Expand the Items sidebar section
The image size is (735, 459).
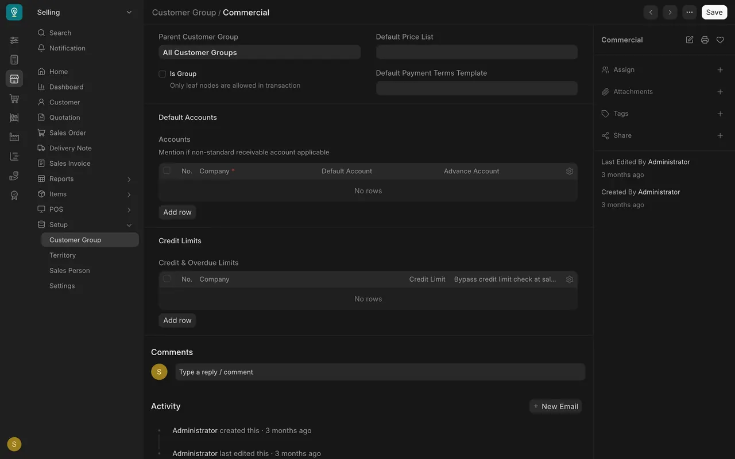(129, 195)
